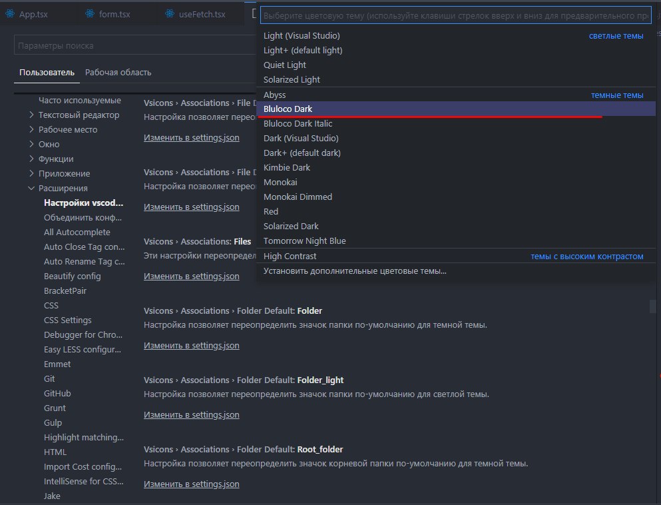Select the Solarized Light theme
661x505 pixels.
(x=456, y=79)
